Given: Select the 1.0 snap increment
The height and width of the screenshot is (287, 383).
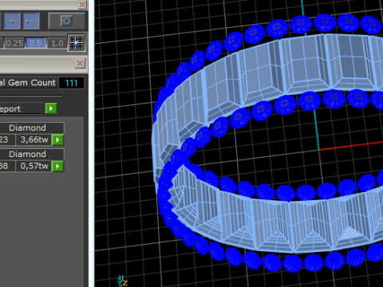Looking at the screenshot, I should point(57,43).
